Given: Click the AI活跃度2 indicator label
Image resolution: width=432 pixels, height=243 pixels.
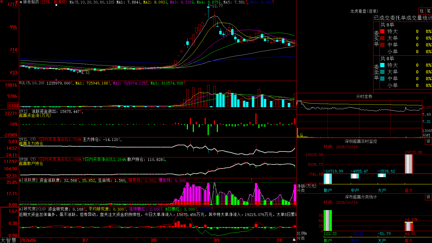Looking at the screenshot, I should (x=29, y=180).
